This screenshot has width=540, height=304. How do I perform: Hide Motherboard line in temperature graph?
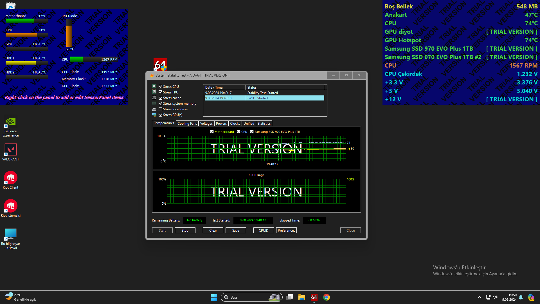tap(212, 132)
